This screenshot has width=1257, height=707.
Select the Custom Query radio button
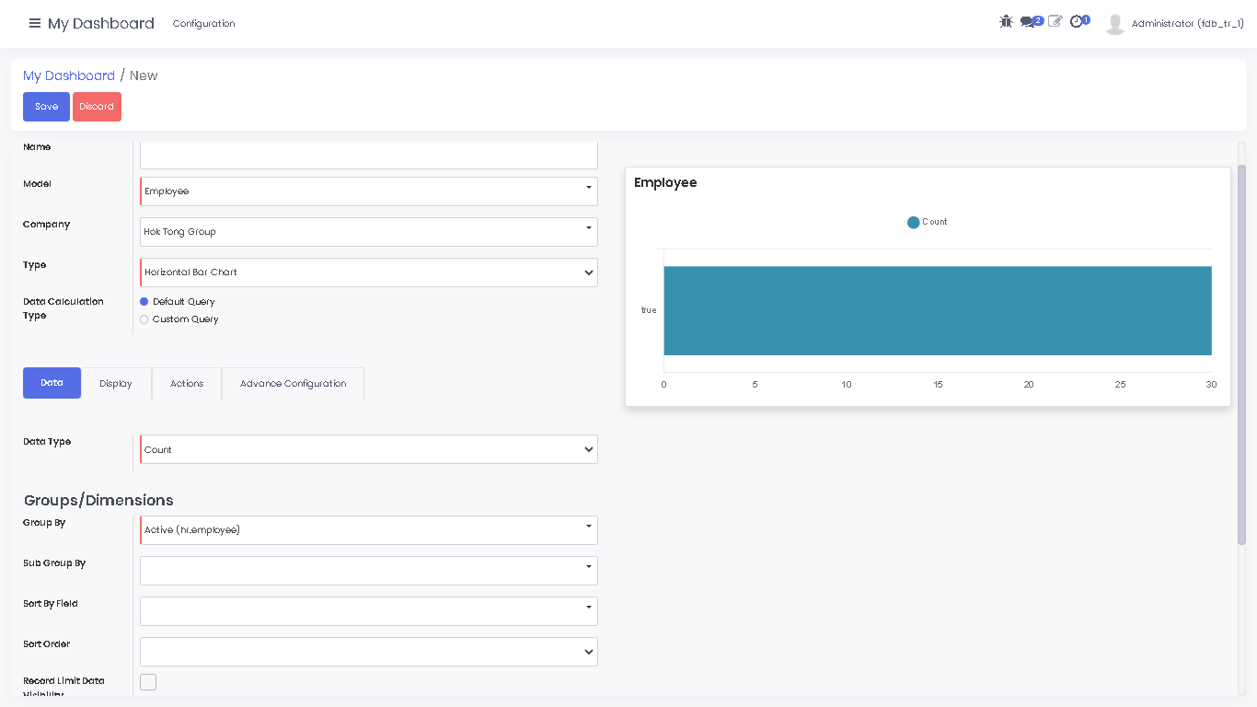144,319
